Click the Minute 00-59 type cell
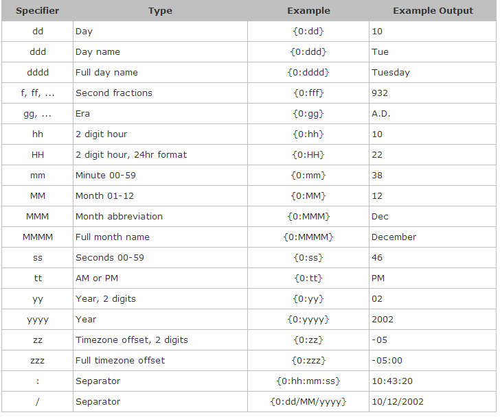The image size is (500, 417). [160, 176]
